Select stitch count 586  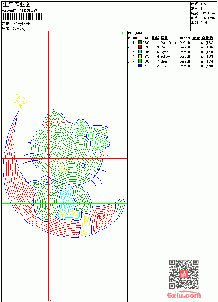pyautogui.click(x=147, y=61)
